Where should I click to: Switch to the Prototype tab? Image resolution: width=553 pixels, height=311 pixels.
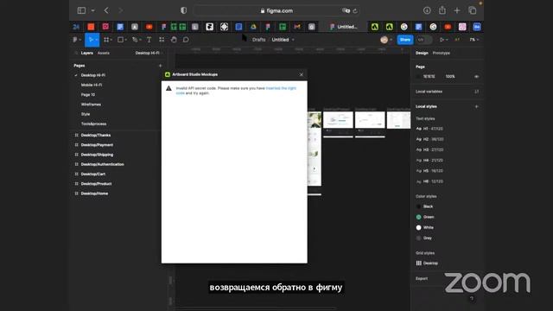(442, 53)
